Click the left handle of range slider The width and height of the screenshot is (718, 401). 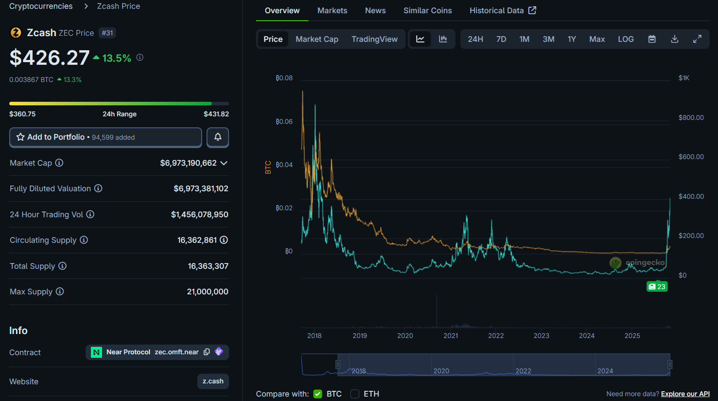click(x=338, y=364)
